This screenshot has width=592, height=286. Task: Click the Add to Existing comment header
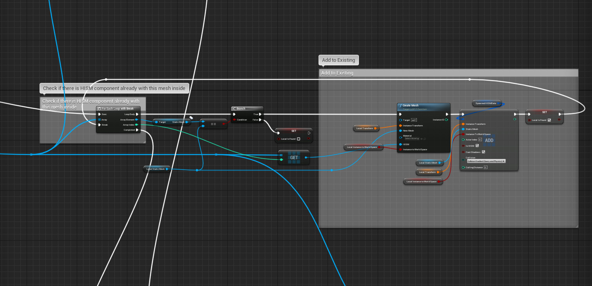353,73
